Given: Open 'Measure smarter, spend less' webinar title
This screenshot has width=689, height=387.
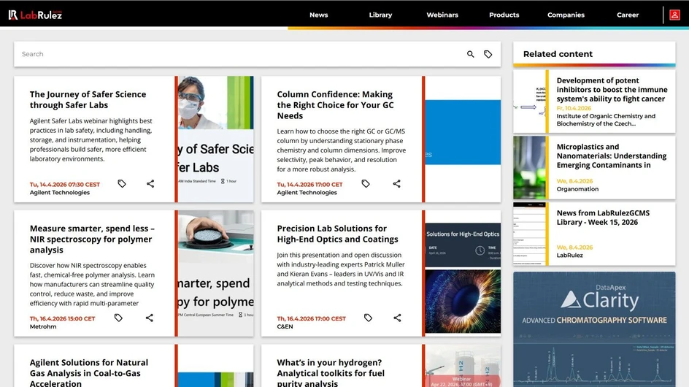Looking at the screenshot, I should pos(92,239).
